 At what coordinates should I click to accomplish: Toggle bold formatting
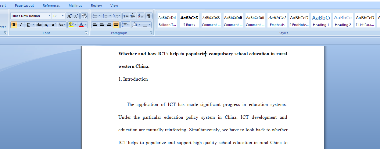[14, 25]
